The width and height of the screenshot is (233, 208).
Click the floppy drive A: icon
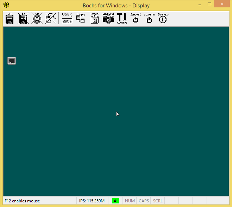pos(10,19)
